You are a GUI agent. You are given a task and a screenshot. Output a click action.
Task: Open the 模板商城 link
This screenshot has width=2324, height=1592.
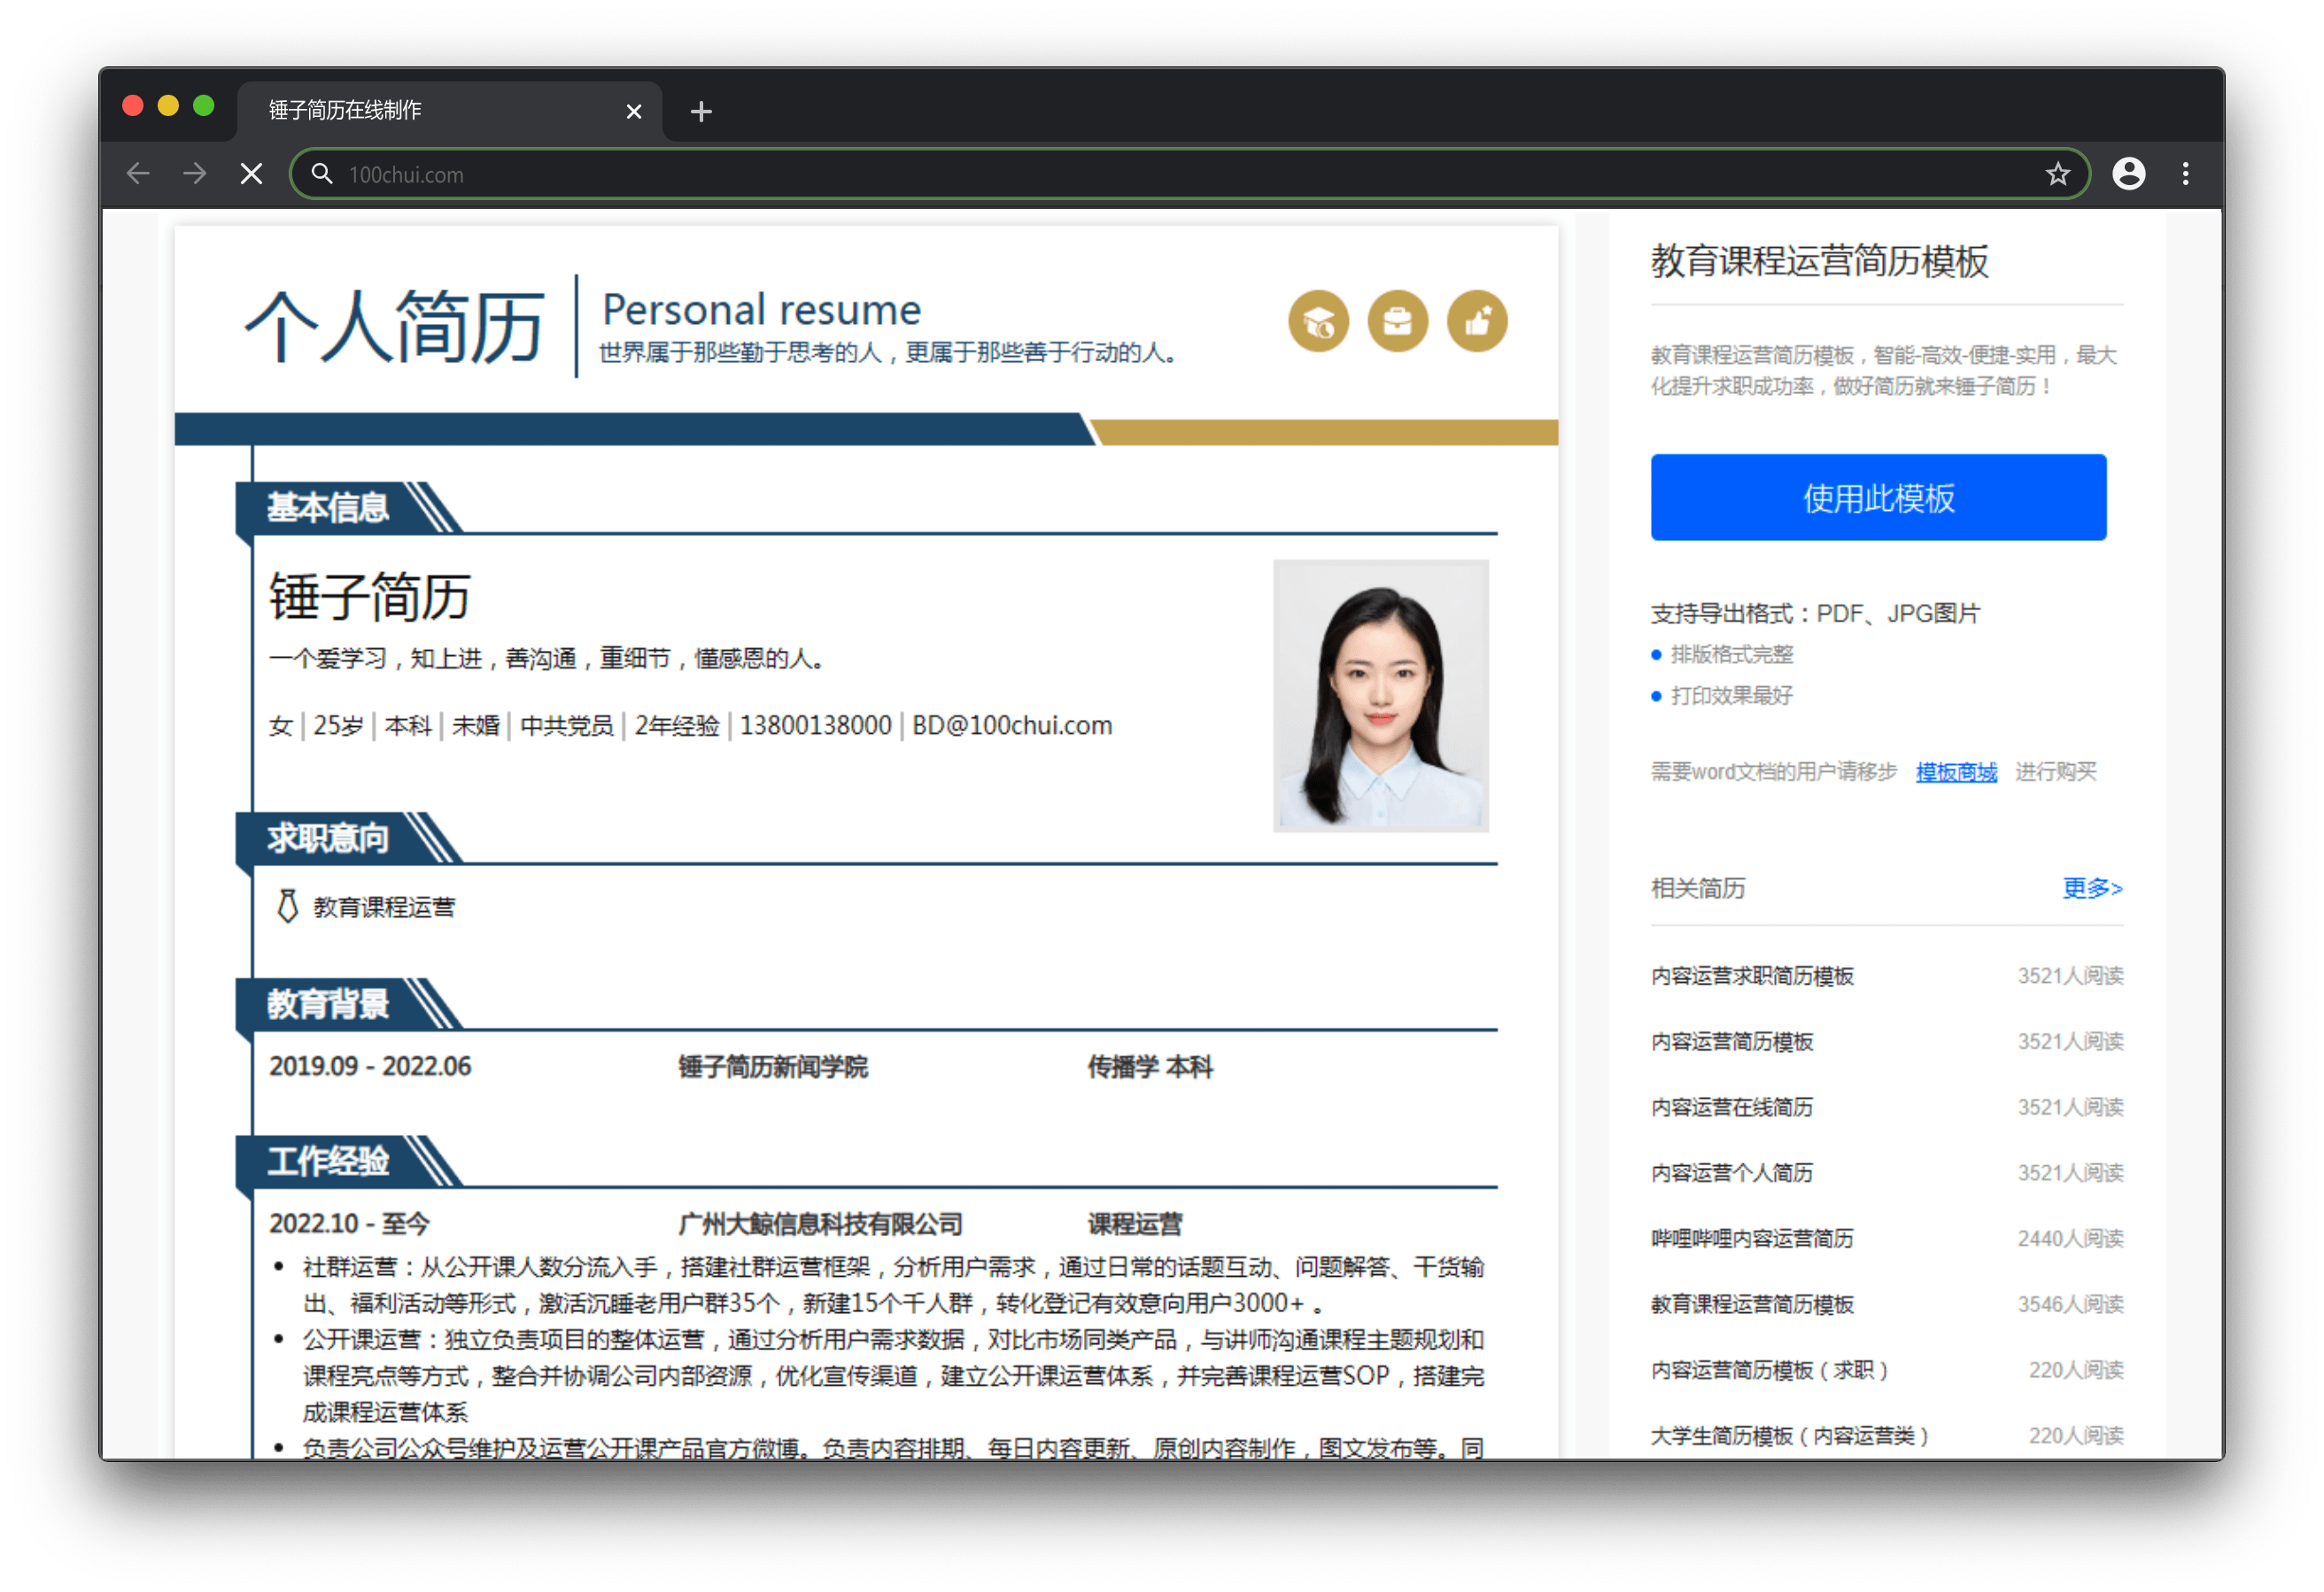pos(1956,772)
